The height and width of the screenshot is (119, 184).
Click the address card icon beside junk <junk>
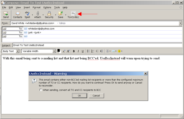26,33
